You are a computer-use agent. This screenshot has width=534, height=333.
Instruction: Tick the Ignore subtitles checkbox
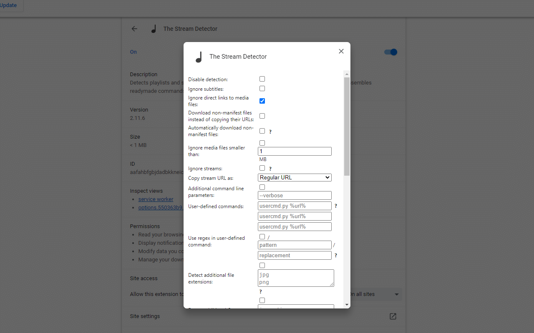(x=262, y=89)
